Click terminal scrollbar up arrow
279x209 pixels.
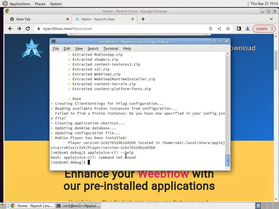tap(228, 54)
